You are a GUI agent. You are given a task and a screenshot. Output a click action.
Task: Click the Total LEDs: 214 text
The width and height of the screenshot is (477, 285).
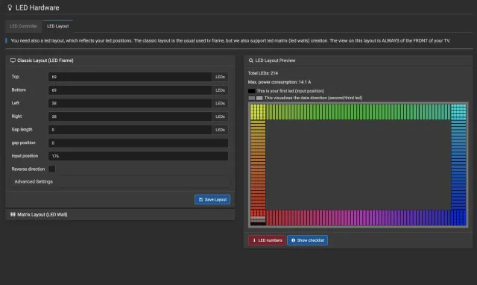pyautogui.click(x=263, y=73)
